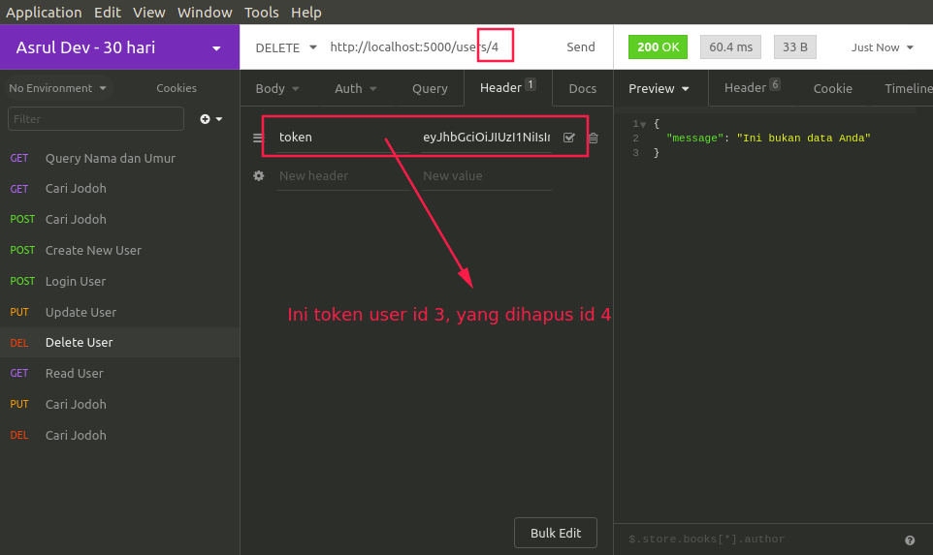Switch to the Query tab
Screen dimensions: 933x555
(430, 88)
